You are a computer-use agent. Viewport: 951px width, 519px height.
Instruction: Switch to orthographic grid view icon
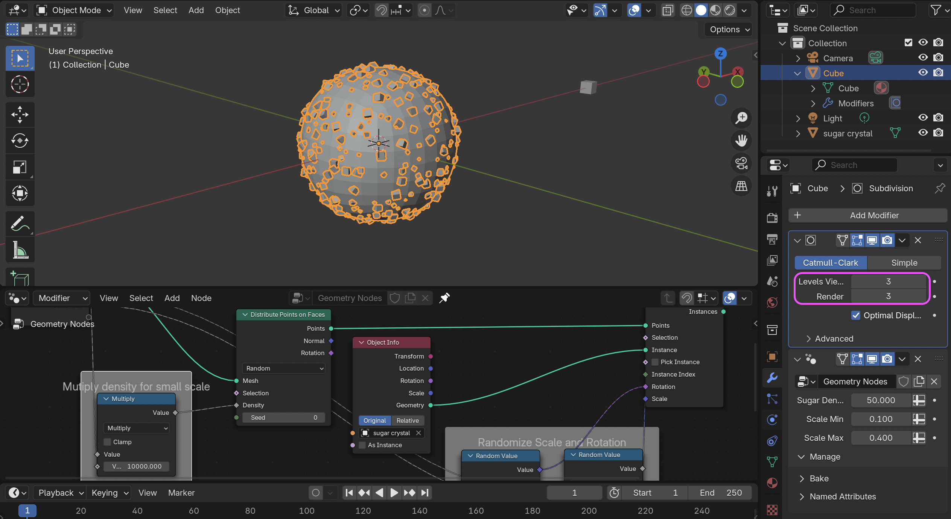point(741,186)
